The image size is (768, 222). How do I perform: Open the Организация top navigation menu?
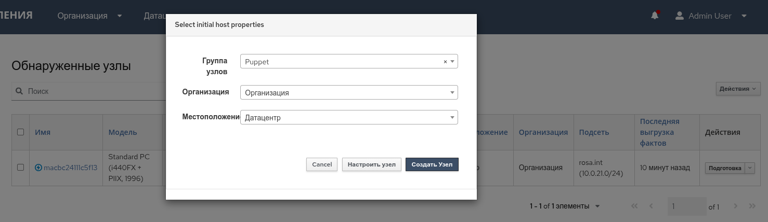(x=89, y=16)
